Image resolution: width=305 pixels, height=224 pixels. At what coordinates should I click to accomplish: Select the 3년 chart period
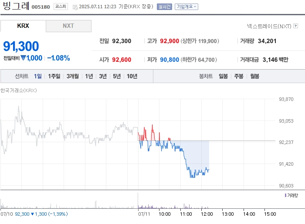[103, 76]
